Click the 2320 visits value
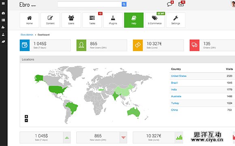 (229, 76)
